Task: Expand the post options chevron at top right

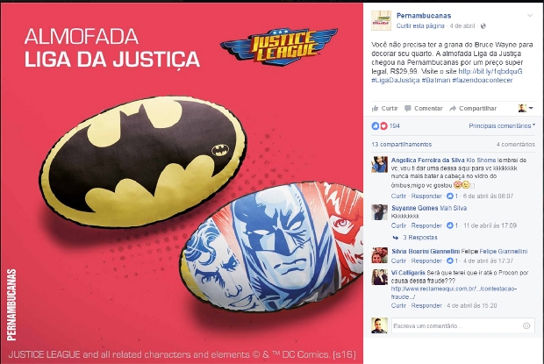Action: [530, 16]
